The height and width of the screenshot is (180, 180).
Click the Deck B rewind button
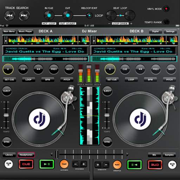click(140, 69)
